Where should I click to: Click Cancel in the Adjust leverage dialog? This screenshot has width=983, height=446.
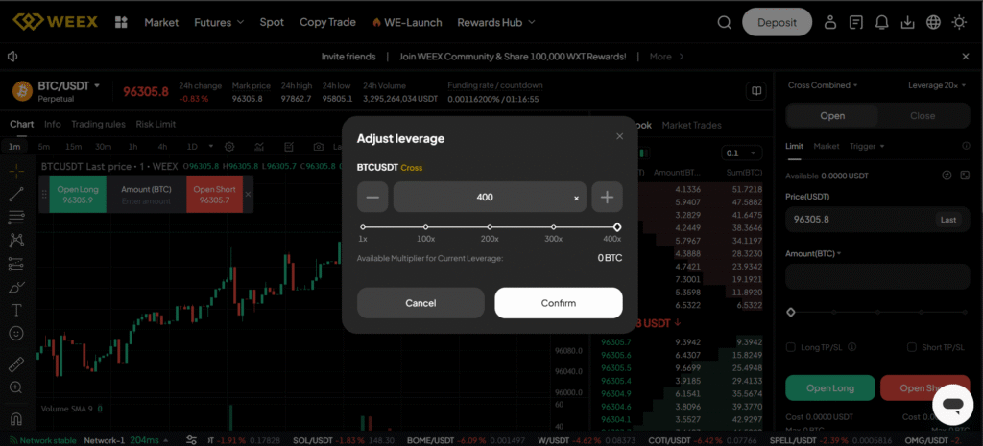click(x=420, y=303)
